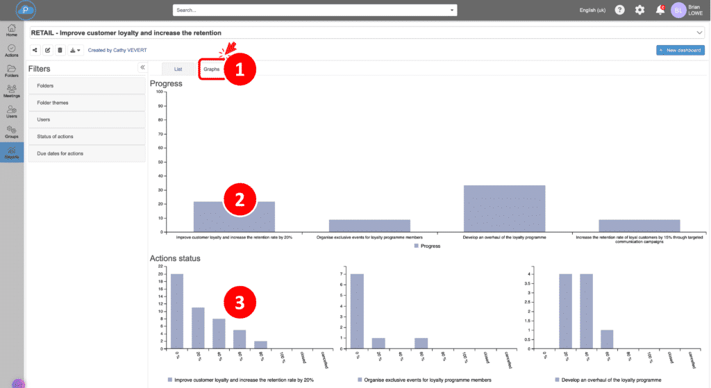Click the share dashboard icon
This screenshot has height=388, width=711.
coord(35,50)
